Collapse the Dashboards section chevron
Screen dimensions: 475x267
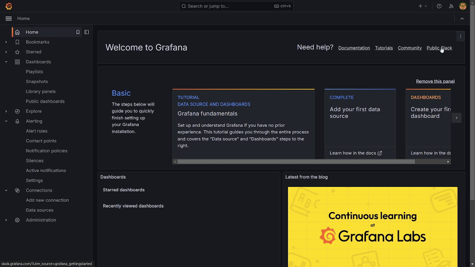click(x=6, y=62)
